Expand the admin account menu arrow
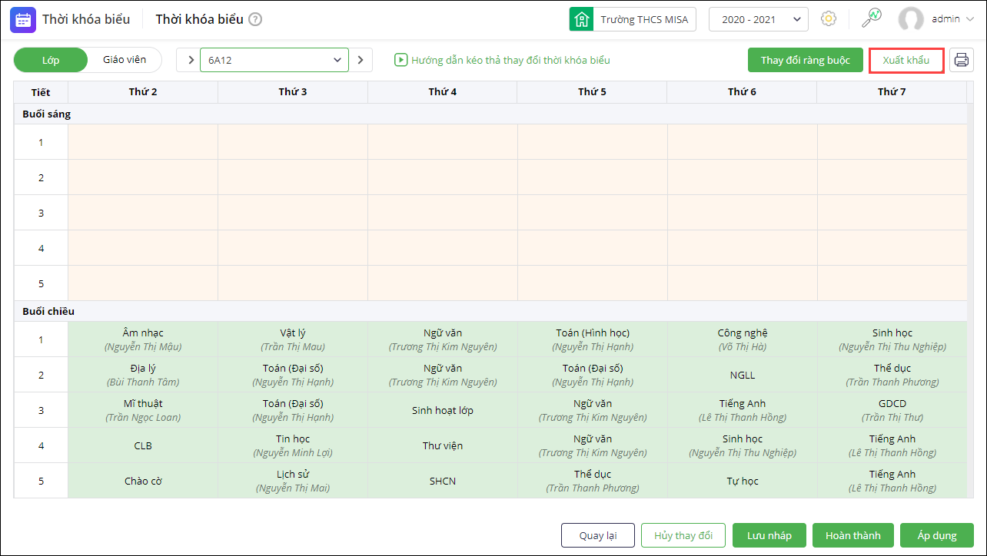This screenshot has height=556, width=987. pyautogui.click(x=969, y=19)
